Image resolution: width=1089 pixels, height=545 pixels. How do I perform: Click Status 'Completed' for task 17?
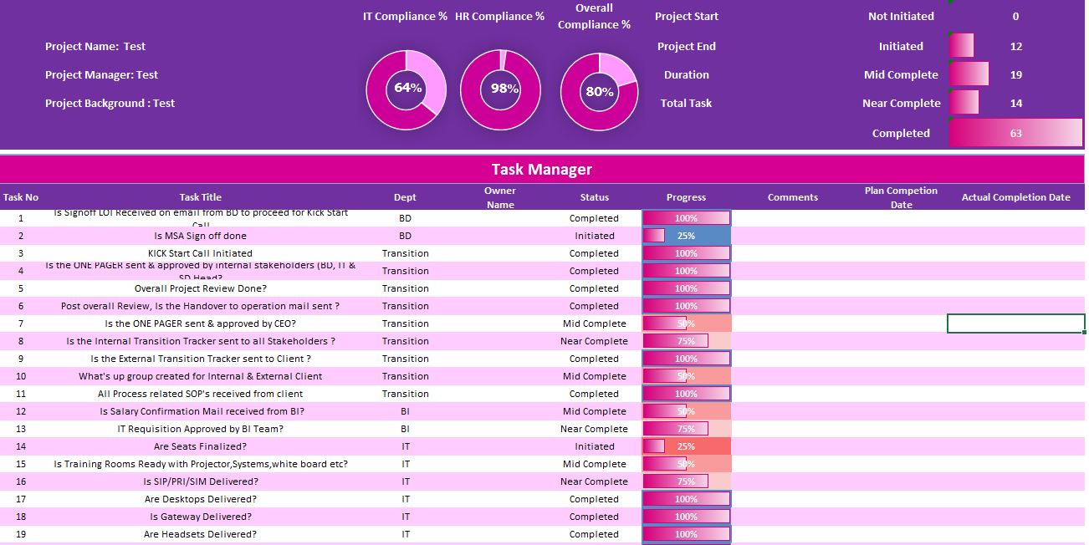pyautogui.click(x=595, y=499)
